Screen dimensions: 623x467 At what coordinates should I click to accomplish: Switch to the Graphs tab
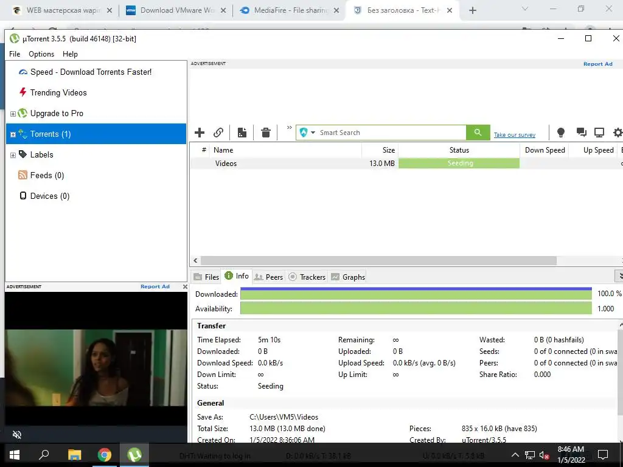click(x=348, y=277)
